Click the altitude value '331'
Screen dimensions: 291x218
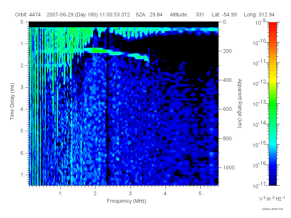[x=200, y=15]
